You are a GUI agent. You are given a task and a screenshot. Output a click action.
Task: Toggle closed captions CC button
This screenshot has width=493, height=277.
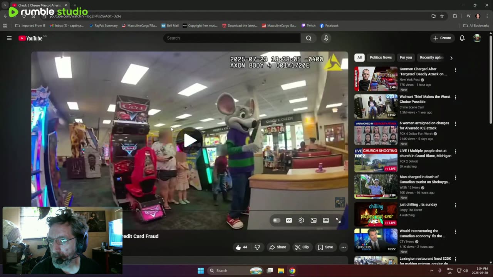(x=289, y=220)
